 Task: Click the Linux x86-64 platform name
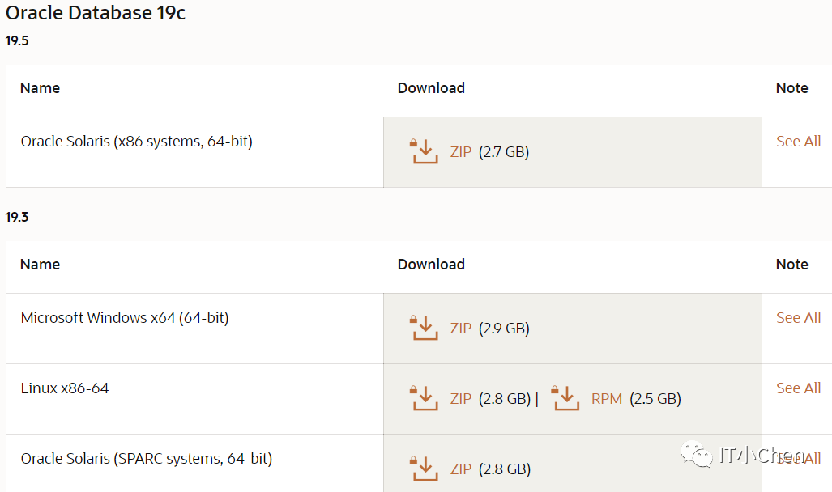(65, 388)
